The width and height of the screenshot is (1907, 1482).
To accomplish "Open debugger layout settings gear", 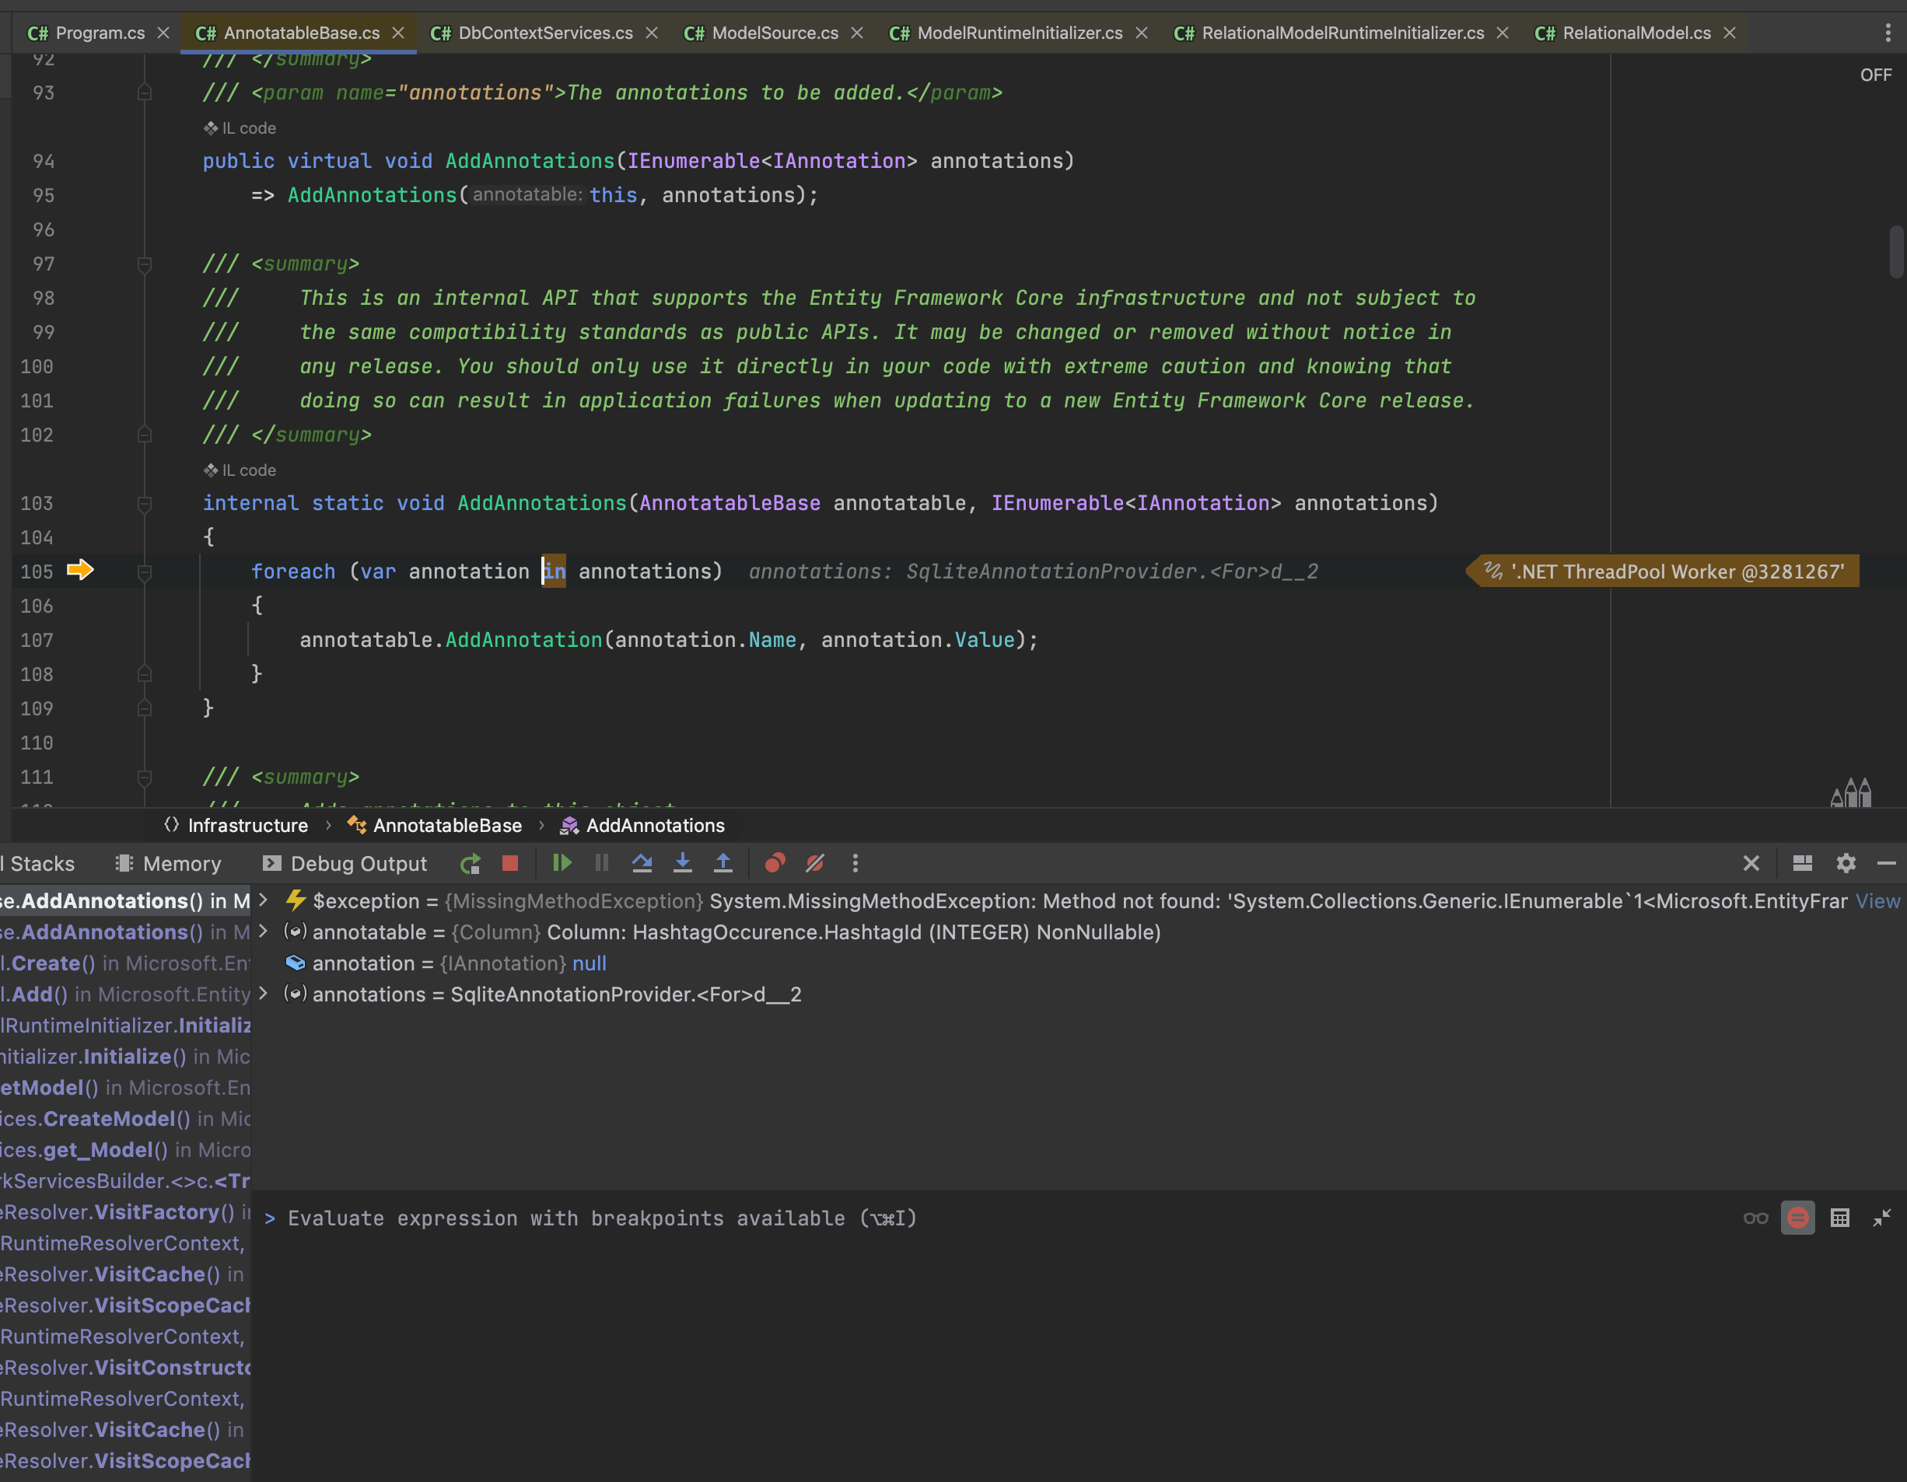I will pyautogui.click(x=1845, y=863).
